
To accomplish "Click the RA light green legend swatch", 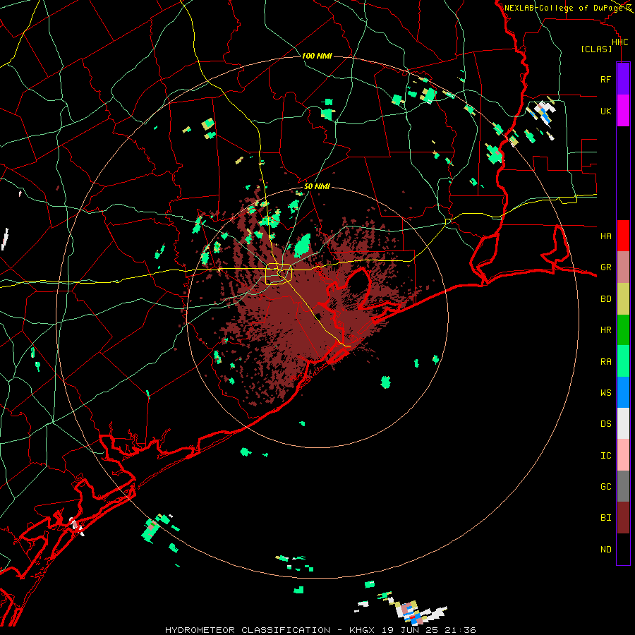I will (623, 361).
